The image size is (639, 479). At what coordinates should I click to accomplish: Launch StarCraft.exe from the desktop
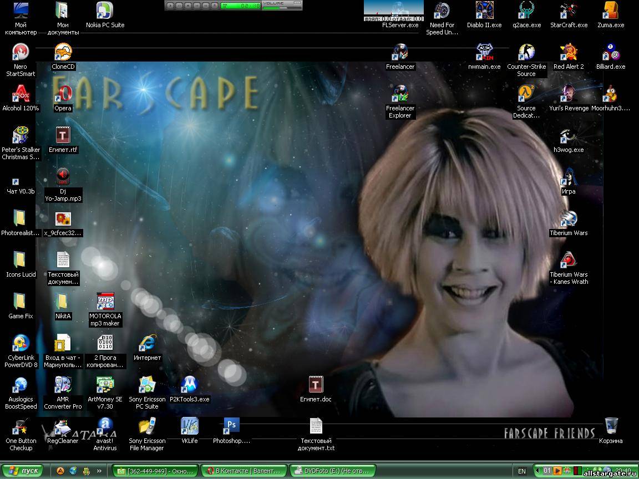[569, 12]
